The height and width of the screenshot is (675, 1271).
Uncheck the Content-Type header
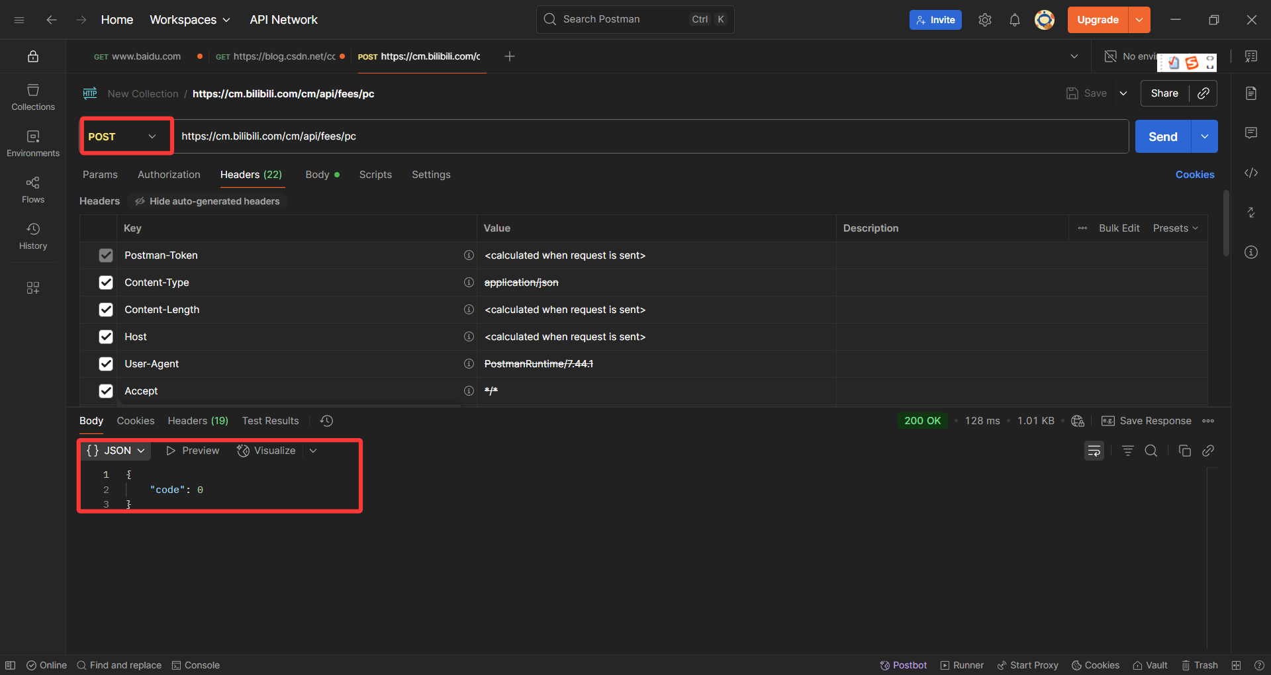pyautogui.click(x=106, y=283)
